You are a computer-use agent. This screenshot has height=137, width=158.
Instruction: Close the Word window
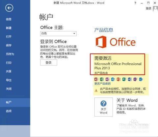[x=155, y=3]
